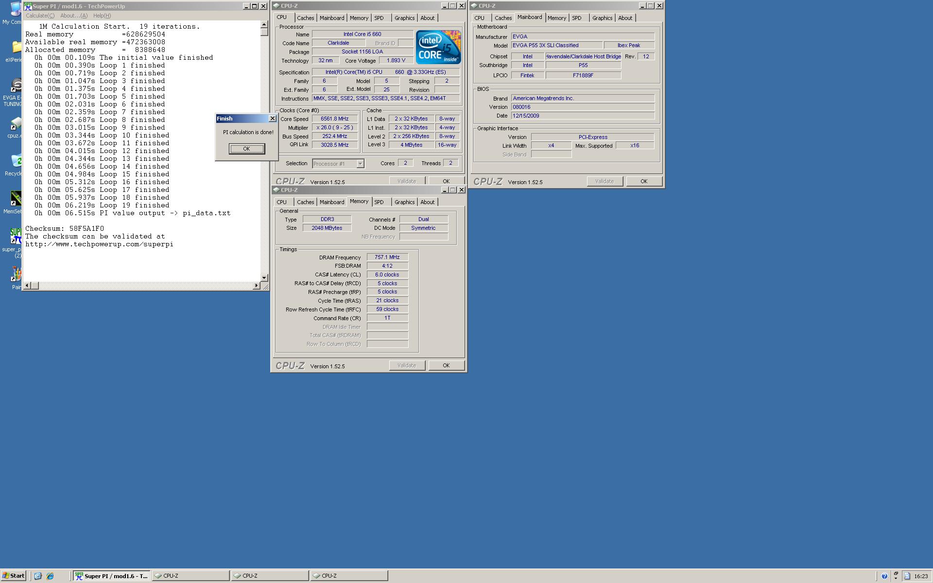Click Show Desktop quick launch icon
Screen dimensions: 933x583
(38, 576)
